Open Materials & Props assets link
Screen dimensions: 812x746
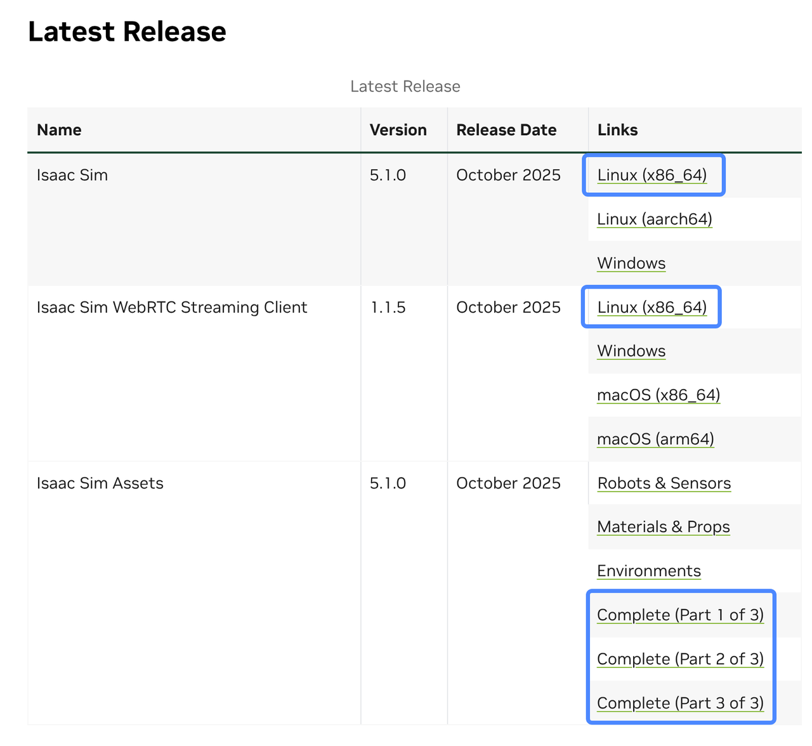[x=664, y=527]
